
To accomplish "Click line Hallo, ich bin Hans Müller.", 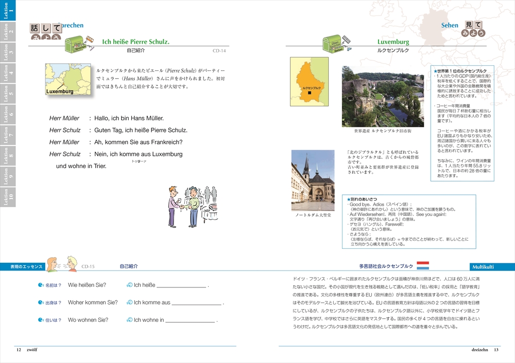I will click(x=129, y=118).
